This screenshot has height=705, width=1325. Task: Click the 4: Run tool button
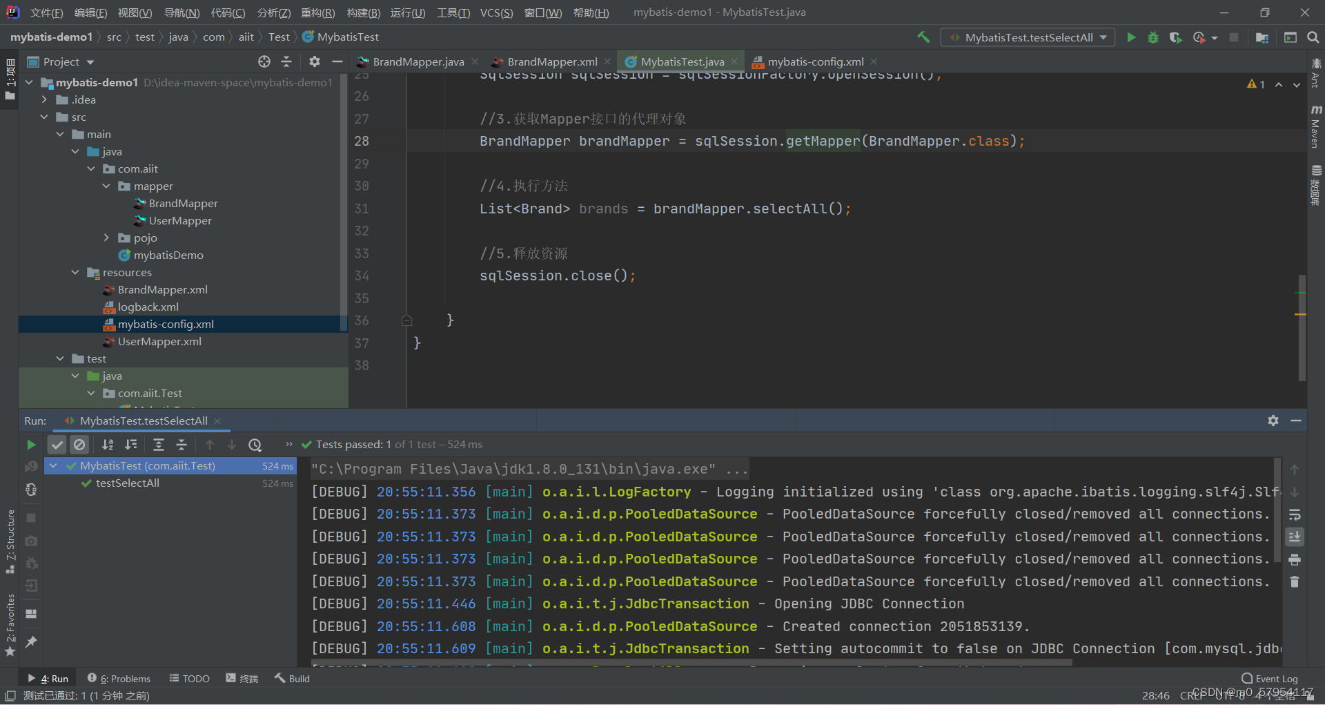coord(48,679)
